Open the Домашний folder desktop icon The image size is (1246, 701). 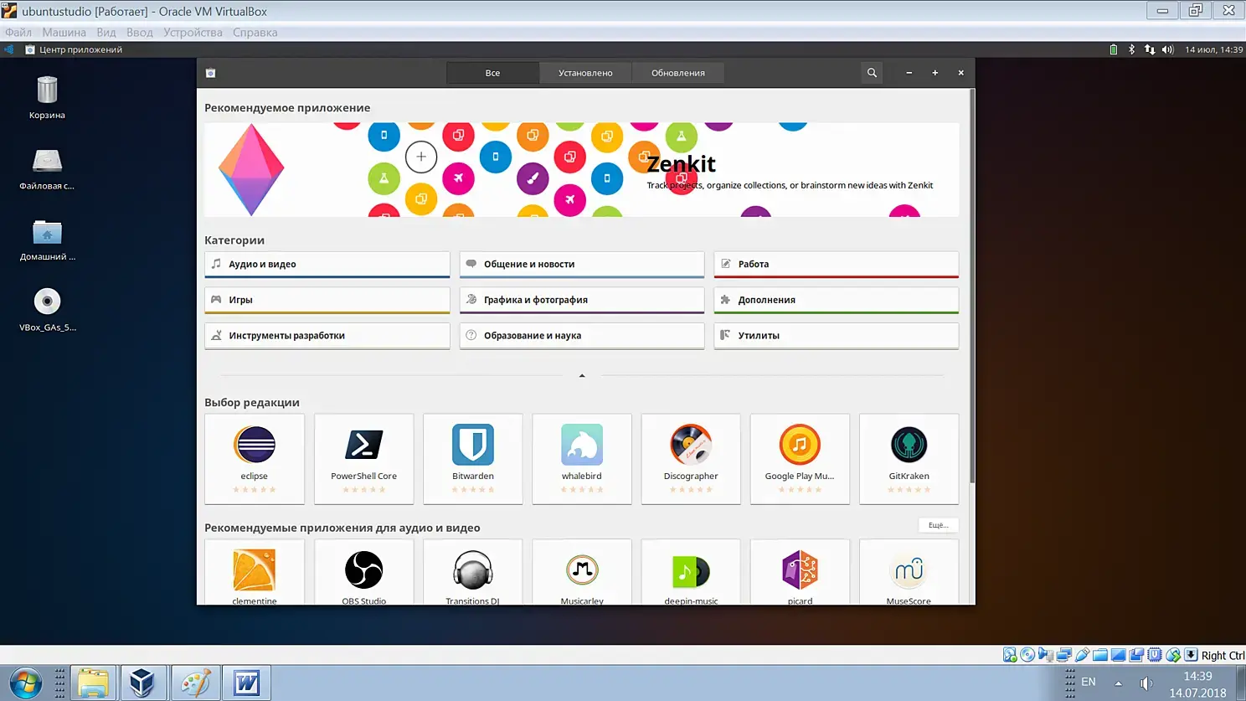48,240
